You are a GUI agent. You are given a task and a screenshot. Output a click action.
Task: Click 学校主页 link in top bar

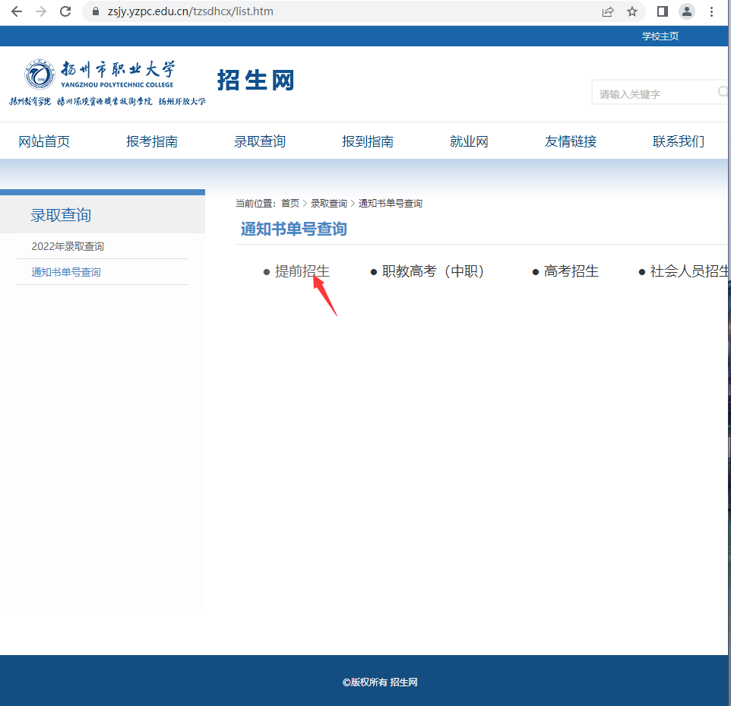coord(660,36)
